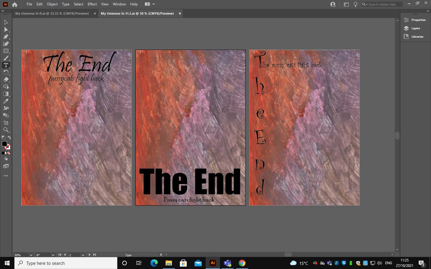Select the Direct Selection tool
Viewport: 431px width, 269px height.
6,29
